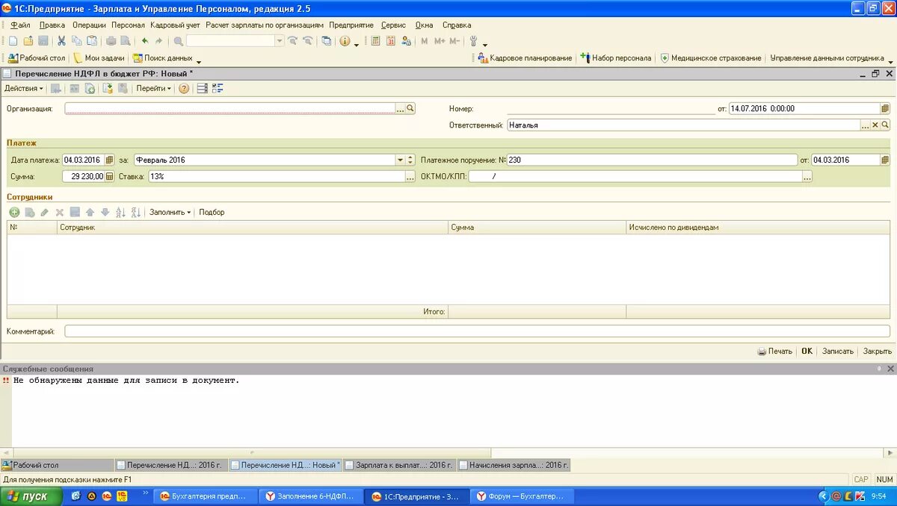Open Расчет зарплаты по организациям menu
Viewport: 897px width, 506px height.
point(265,25)
